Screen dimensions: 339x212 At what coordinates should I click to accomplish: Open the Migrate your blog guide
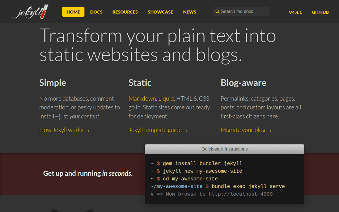(x=243, y=130)
